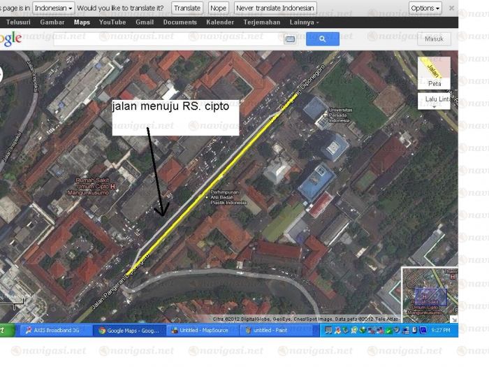
Task: Expand the translate bar Options dropdown
Action: click(x=425, y=8)
